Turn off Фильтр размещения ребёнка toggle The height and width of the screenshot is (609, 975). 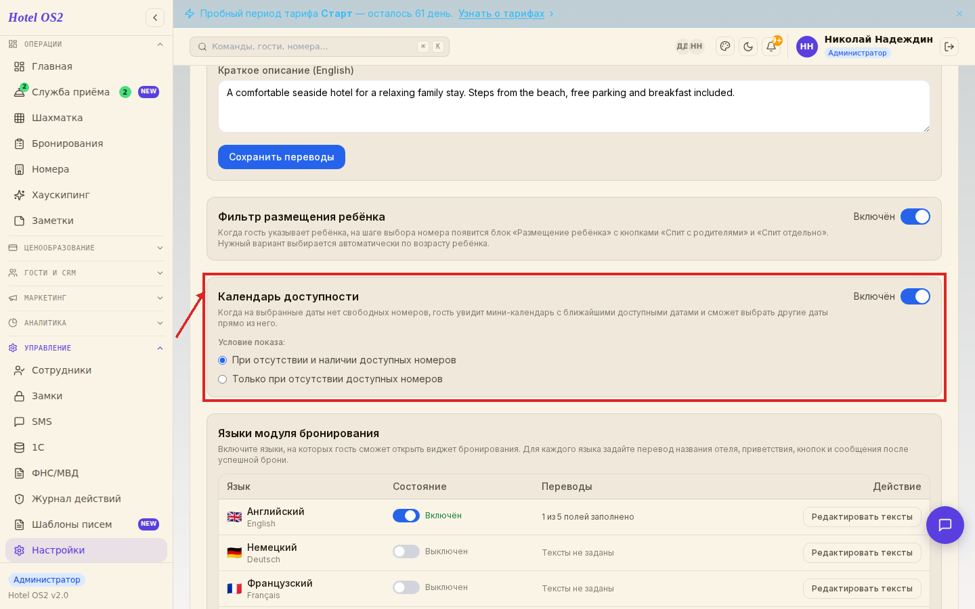915,217
